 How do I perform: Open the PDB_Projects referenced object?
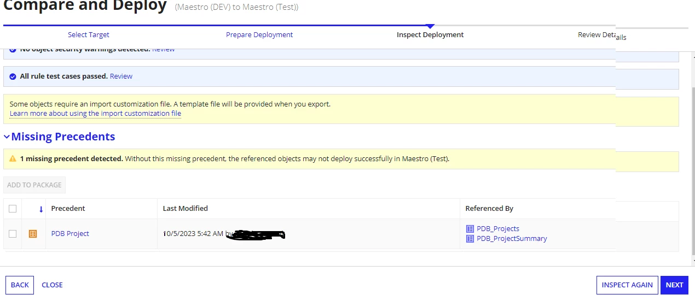(x=498, y=229)
